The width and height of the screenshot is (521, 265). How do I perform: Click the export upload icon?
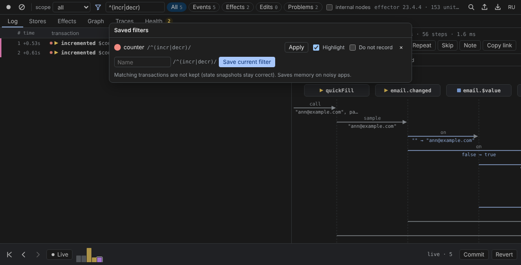(485, 7)
